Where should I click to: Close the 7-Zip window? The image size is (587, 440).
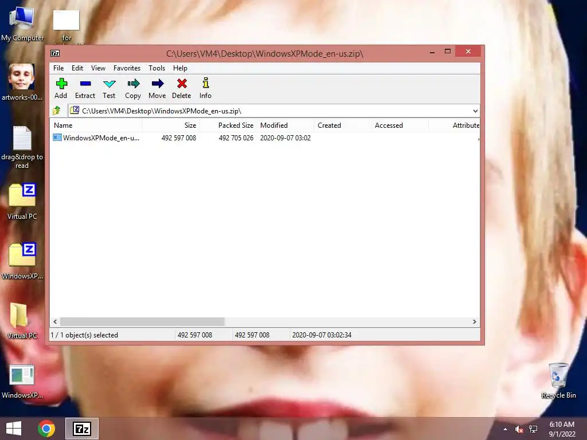468,51
